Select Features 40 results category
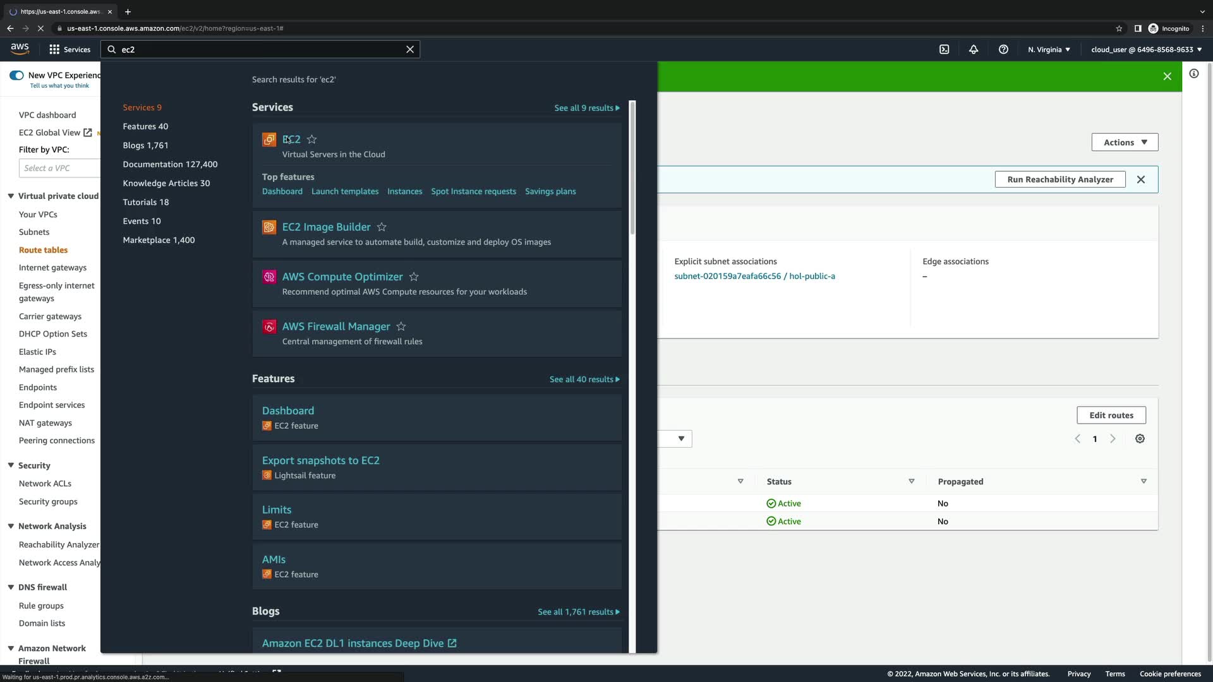The image size is (1213, 682). pos(145,126)
